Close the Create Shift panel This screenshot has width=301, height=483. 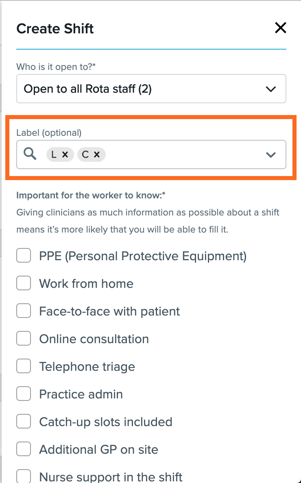(x=280, y=28)
